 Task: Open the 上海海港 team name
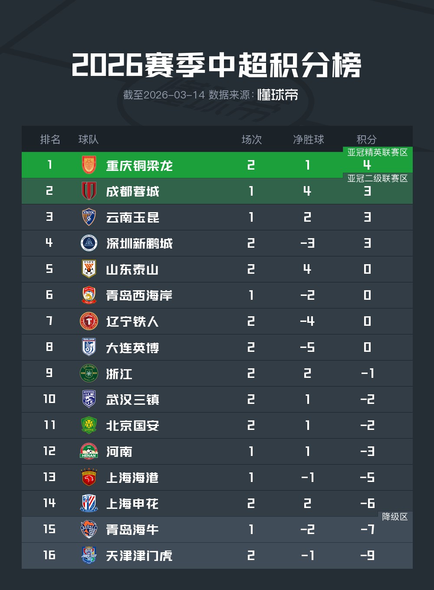(132, 478)
